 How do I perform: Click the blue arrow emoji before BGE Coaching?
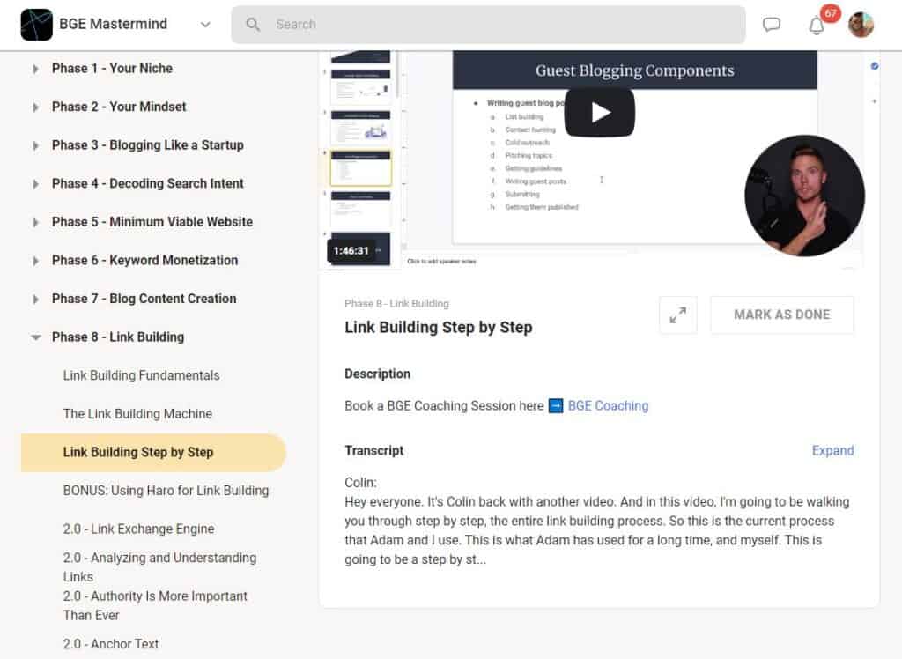click(556, 406)
